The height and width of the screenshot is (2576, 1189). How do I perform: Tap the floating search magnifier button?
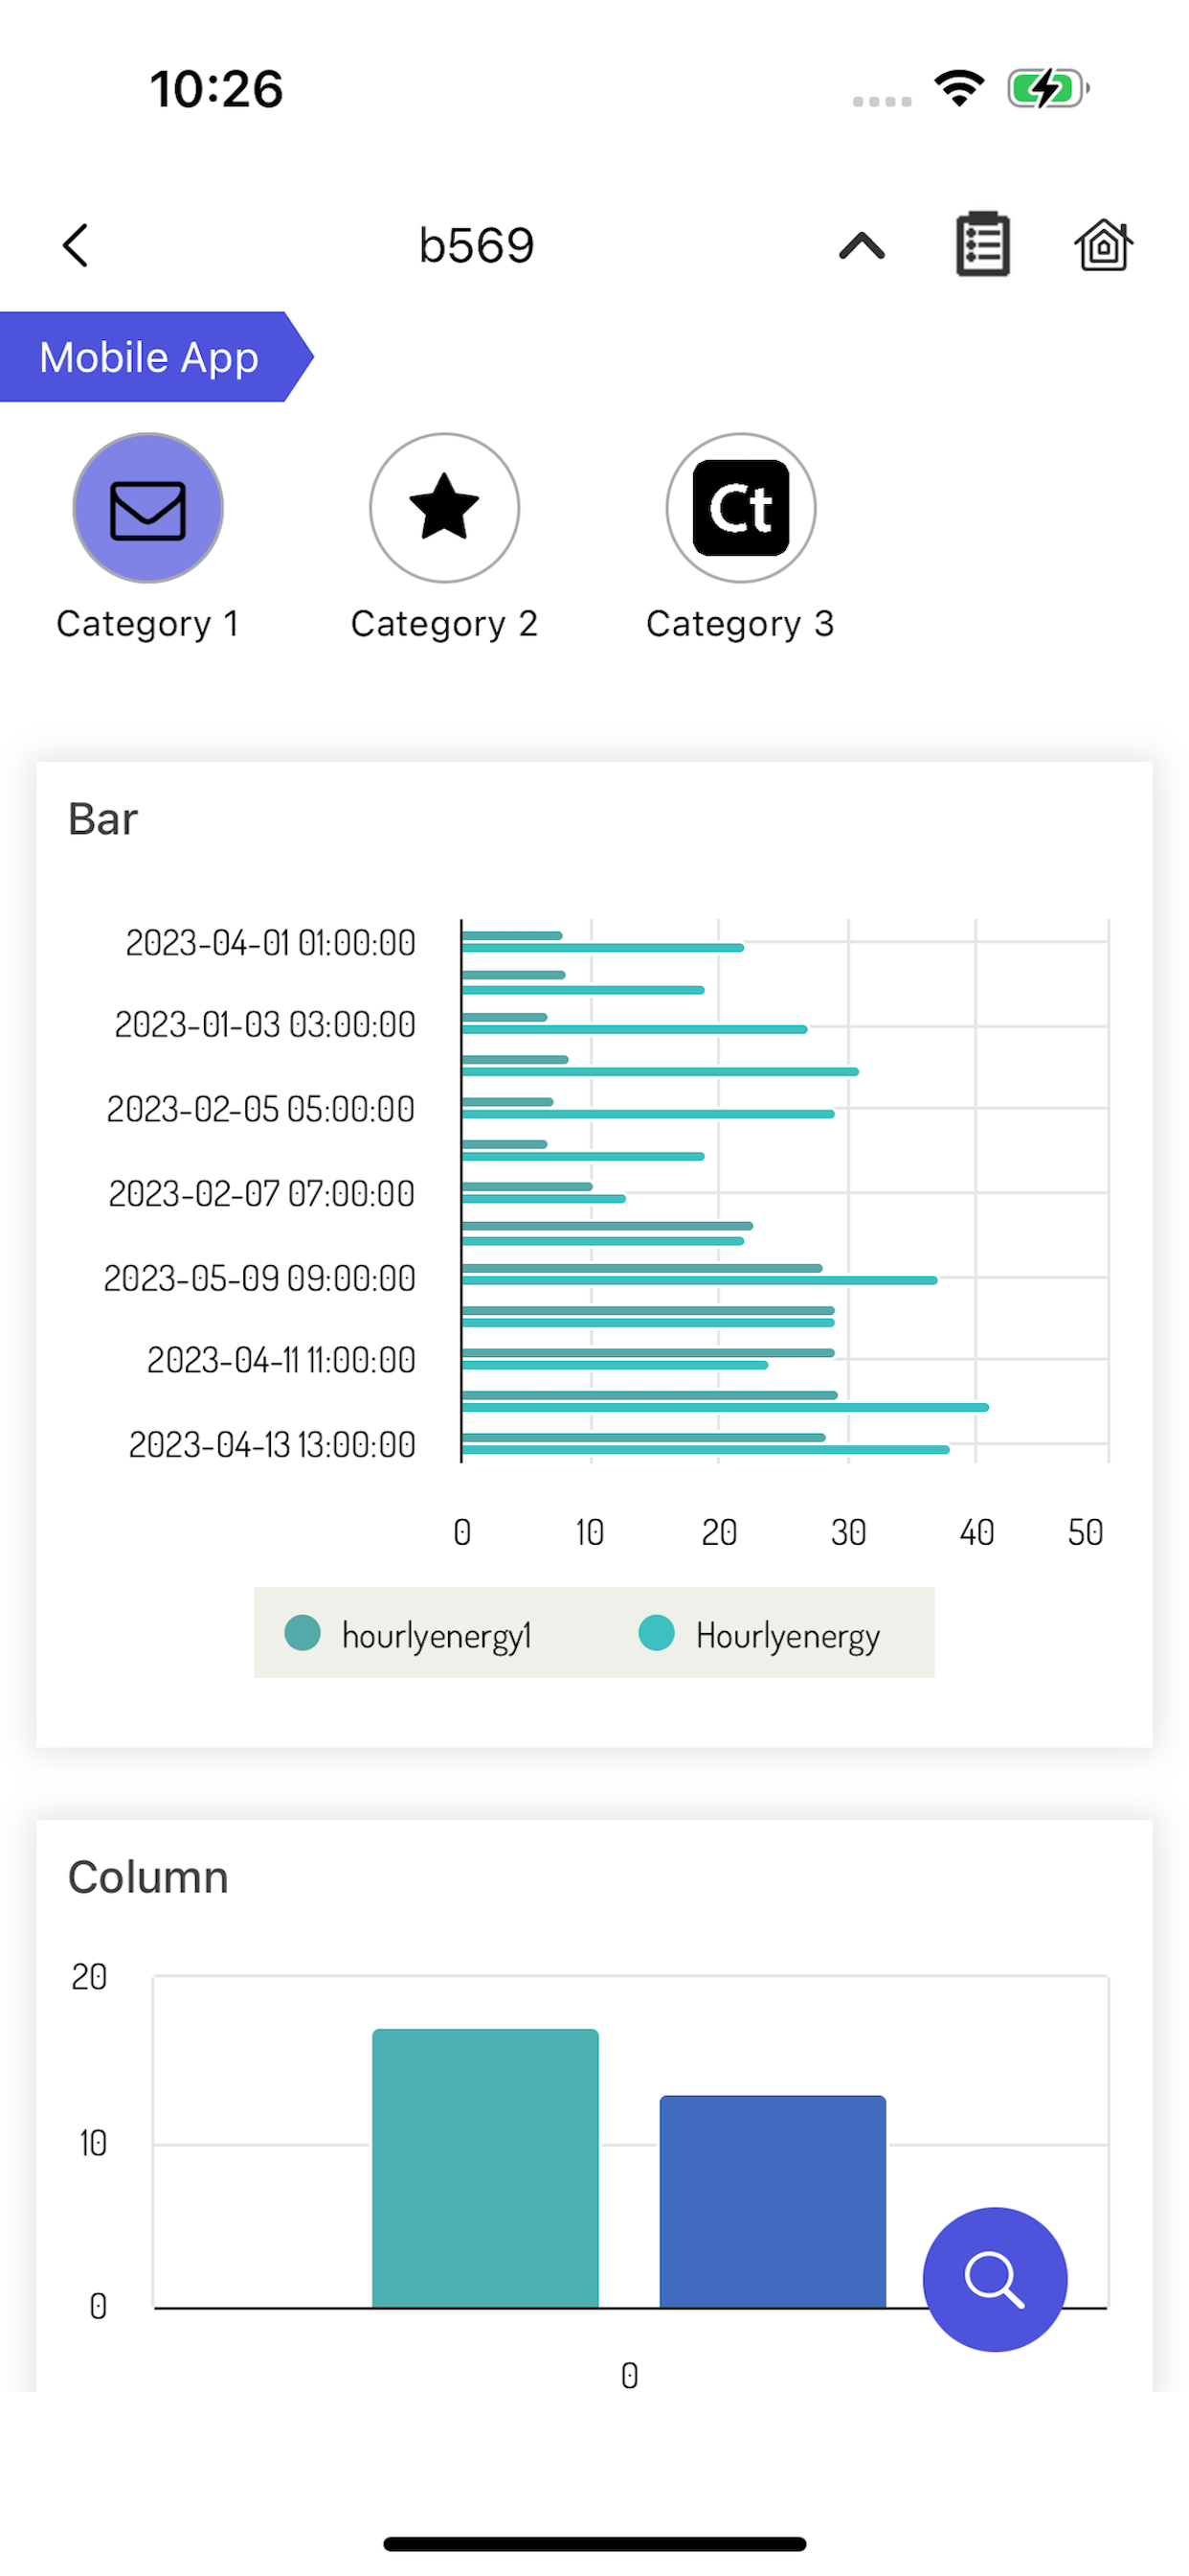pos(994,2279)
